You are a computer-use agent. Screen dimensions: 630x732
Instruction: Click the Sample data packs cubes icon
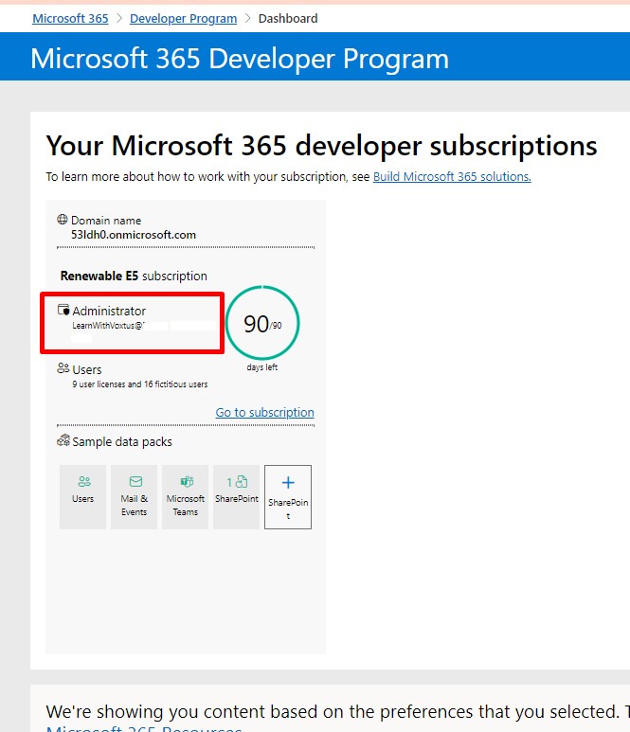click(x=63, y=440)
